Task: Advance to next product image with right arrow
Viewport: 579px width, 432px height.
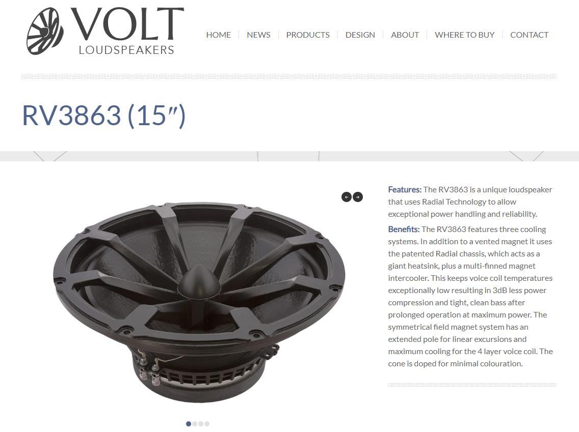Action: (358, 197)
